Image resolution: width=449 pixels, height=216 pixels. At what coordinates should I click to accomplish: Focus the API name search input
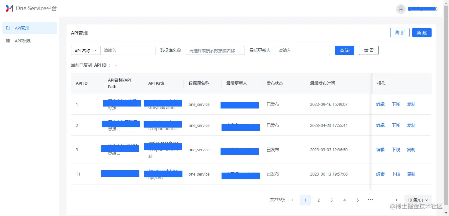click(128, 50)
